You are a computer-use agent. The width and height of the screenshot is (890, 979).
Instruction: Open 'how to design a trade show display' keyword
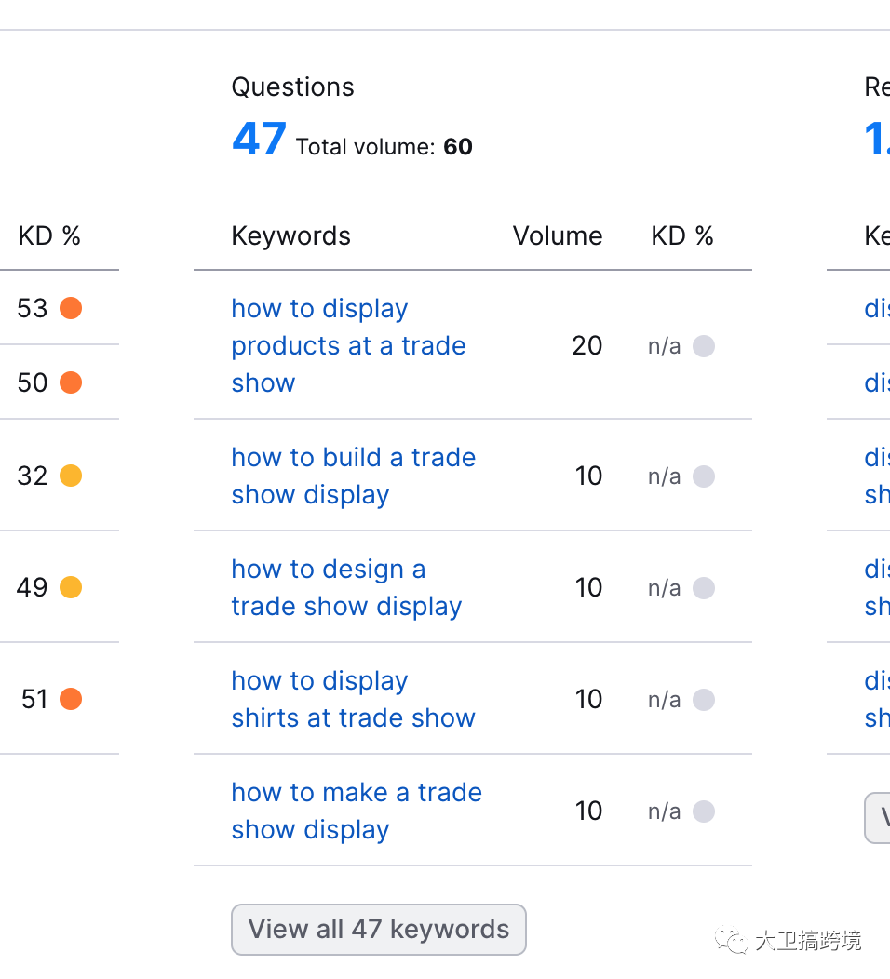(346, 587)
